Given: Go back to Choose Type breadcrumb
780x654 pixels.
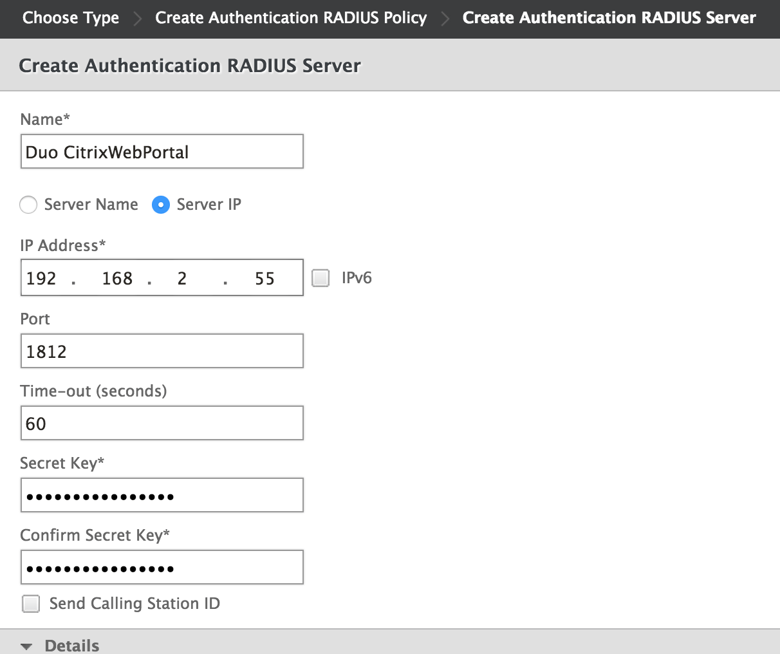Looking at the screenshot, I should (71, 18).
